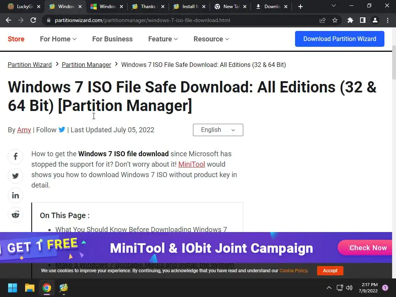The image size is (396, 297).
Task: Open the Cookie Policy link
Action: click(293, 270)
